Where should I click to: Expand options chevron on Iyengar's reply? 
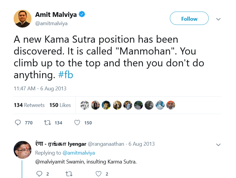click(x=218, y=145)
